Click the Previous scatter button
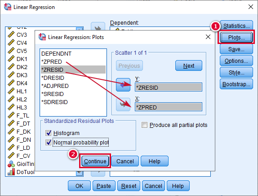Screen dimensions: 258x196 pos(129,65)
